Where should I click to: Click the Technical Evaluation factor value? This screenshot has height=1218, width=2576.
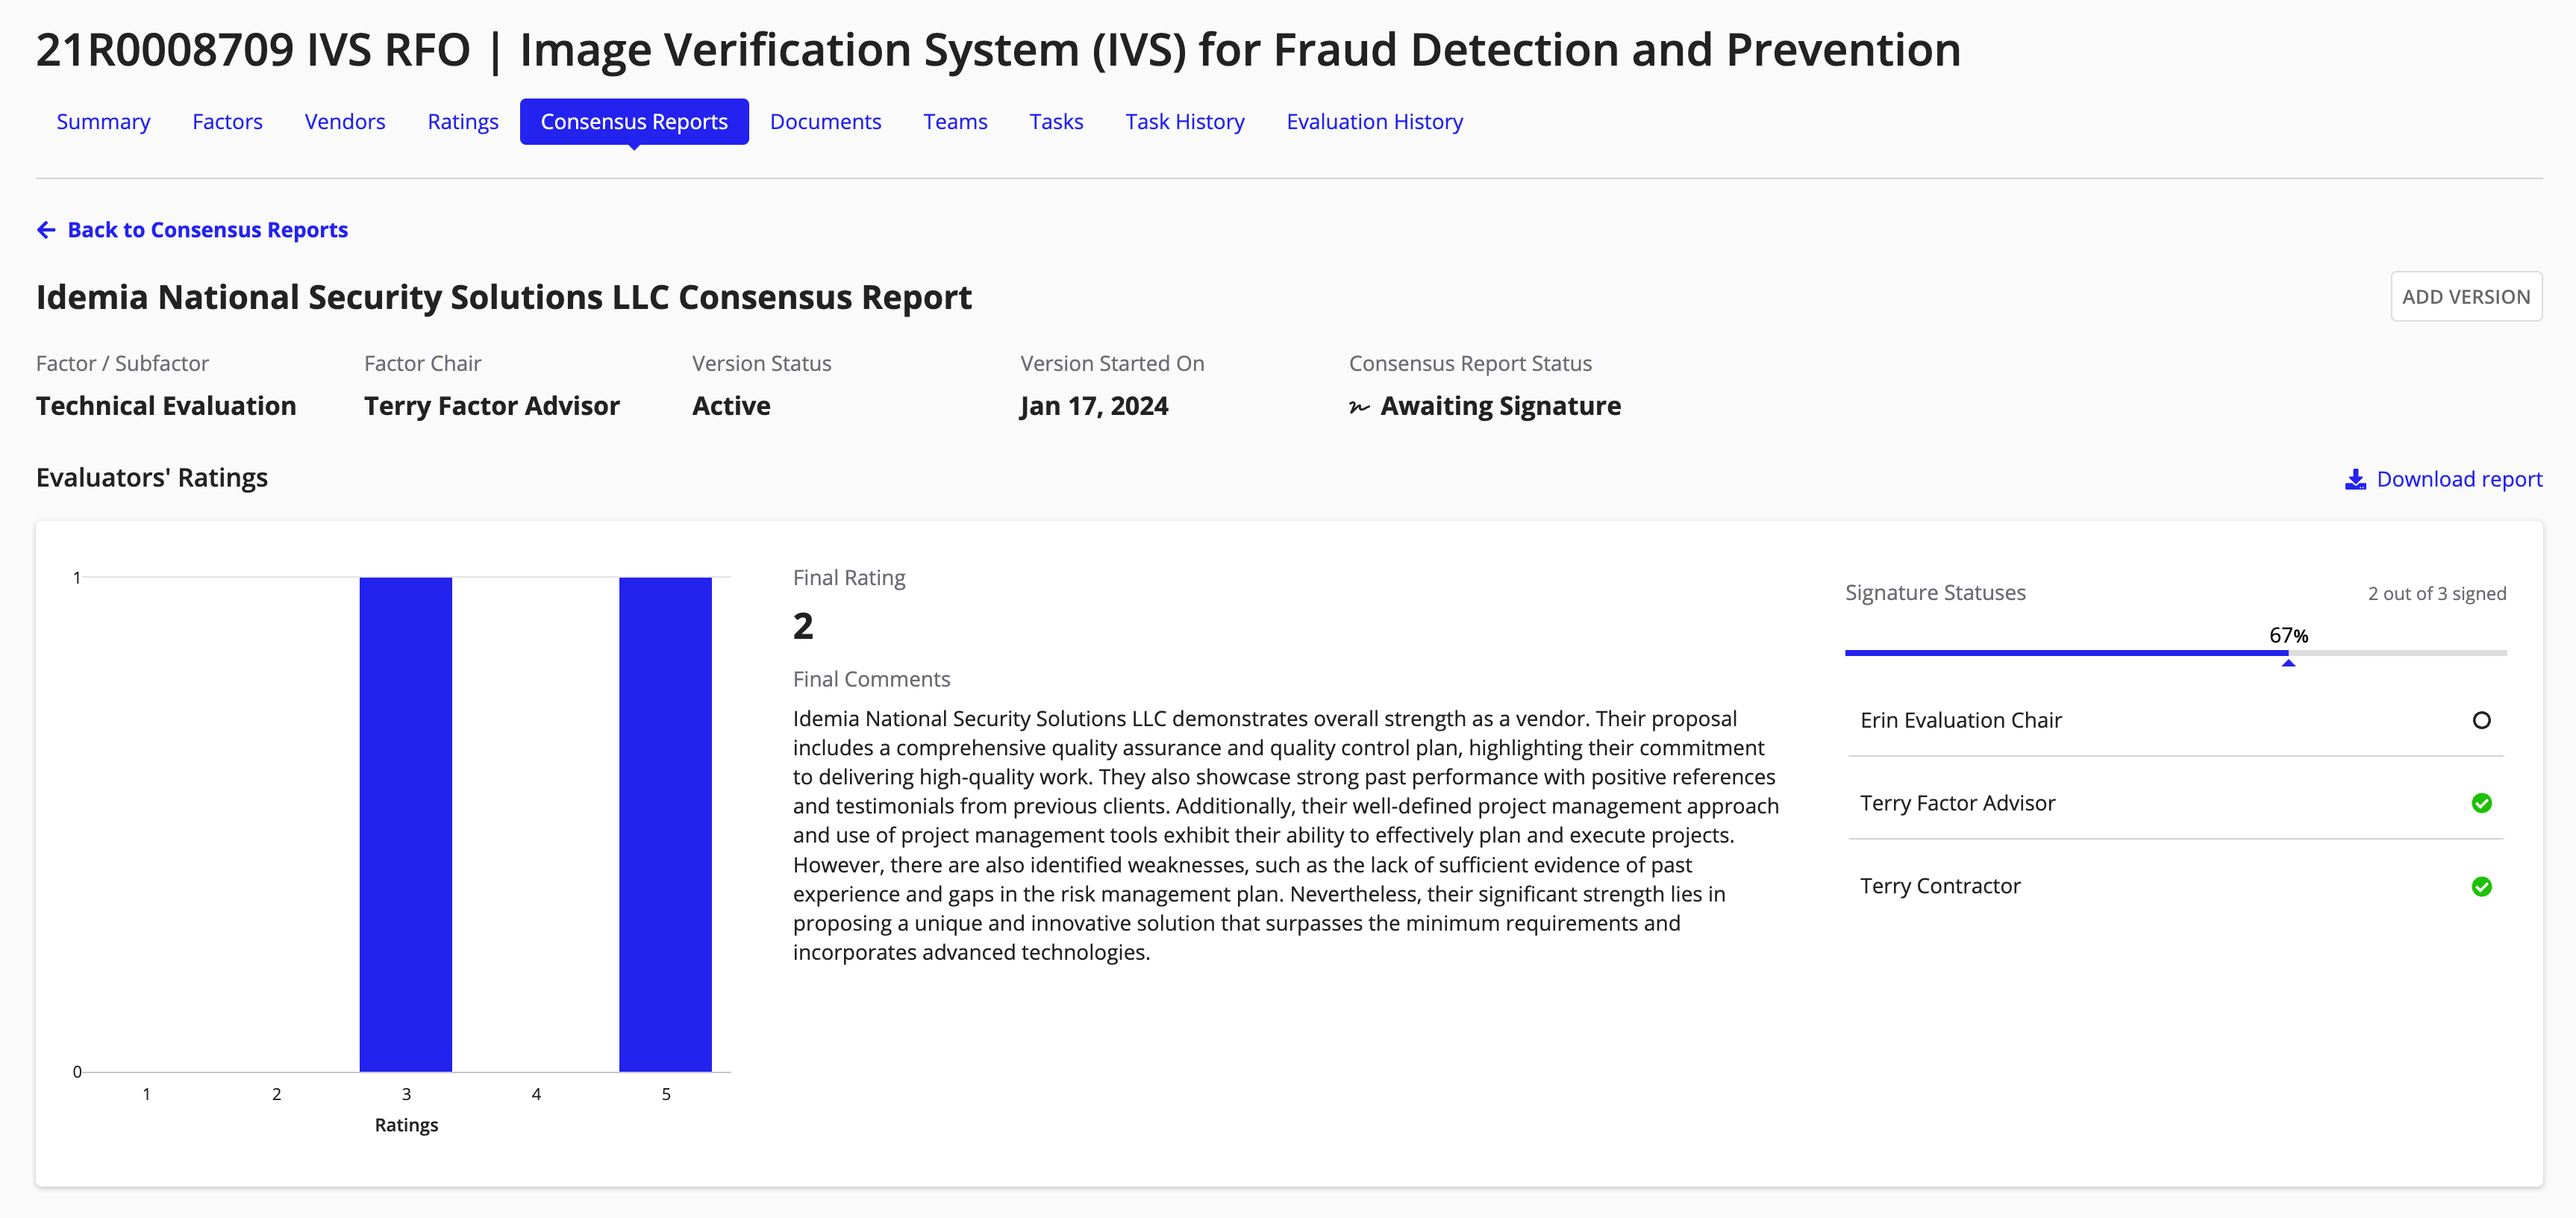(x=166, y=407)
